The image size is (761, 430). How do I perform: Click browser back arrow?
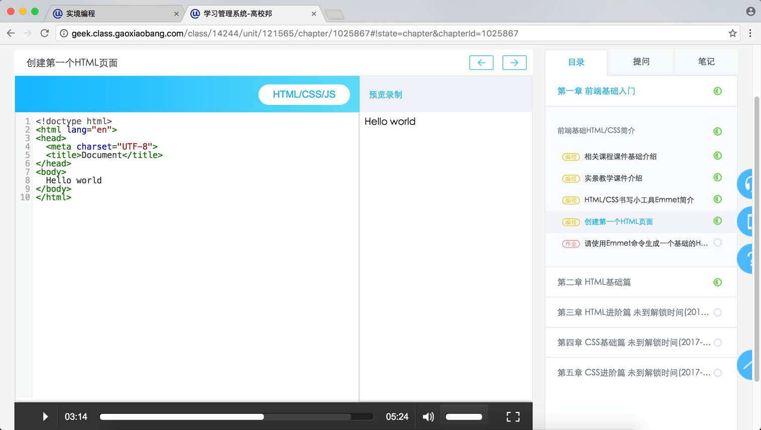[x=11, y=33]
